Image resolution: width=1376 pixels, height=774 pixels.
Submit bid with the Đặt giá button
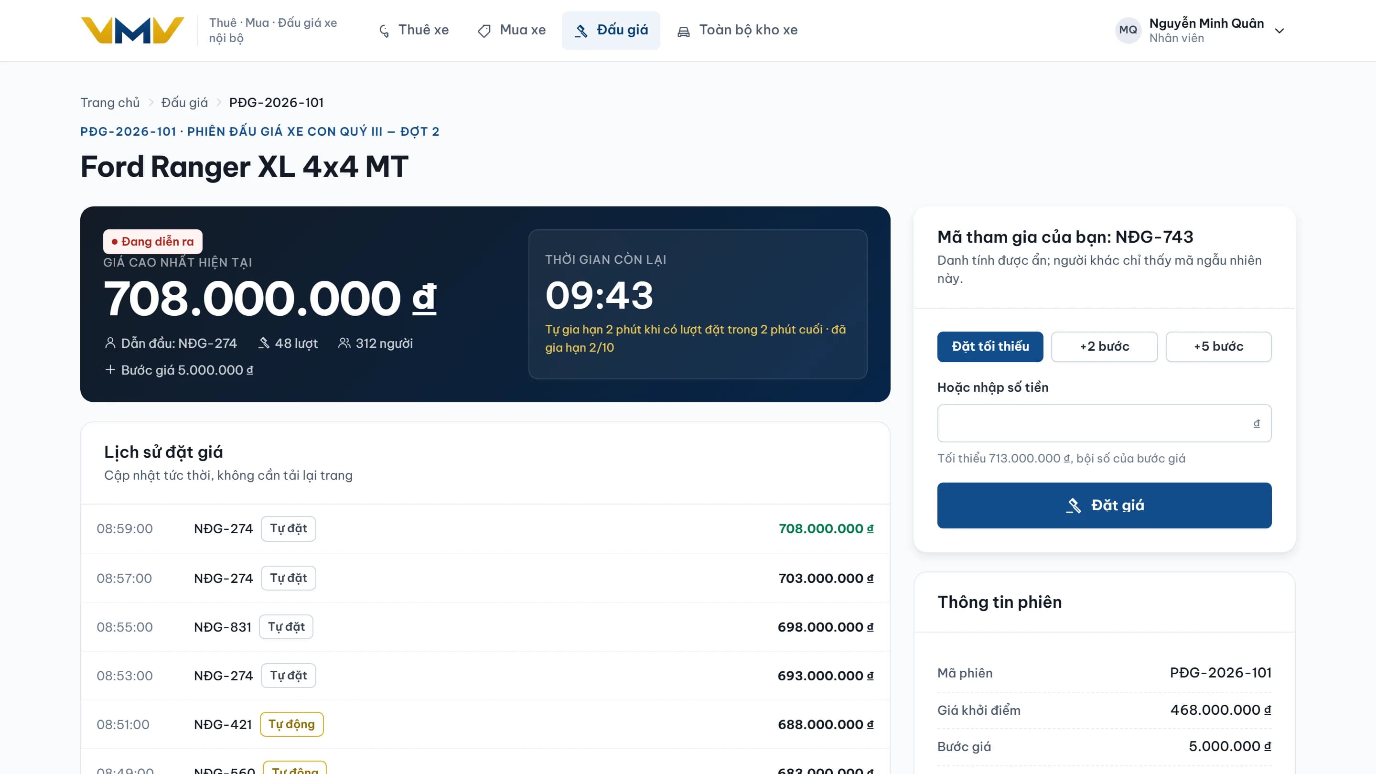(x=1104, y=505)
